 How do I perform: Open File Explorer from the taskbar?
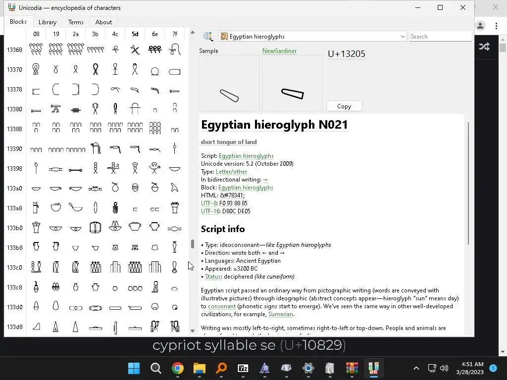tap(200, 368)
